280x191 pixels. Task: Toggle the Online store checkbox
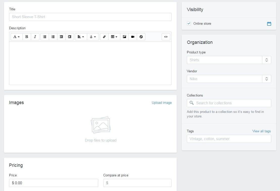(189, 23)
